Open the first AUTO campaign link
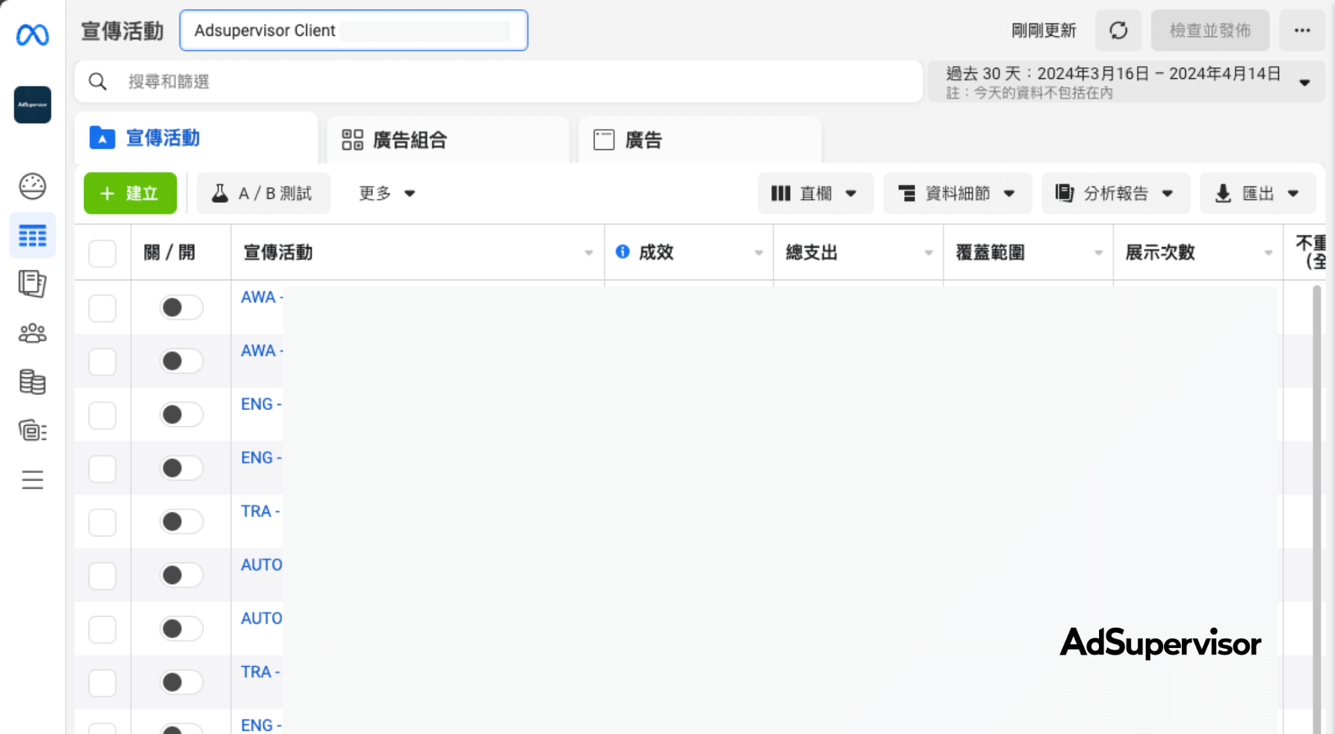Image resolution: width=1335 pixels, height=734 pixels. coord(262,565)
